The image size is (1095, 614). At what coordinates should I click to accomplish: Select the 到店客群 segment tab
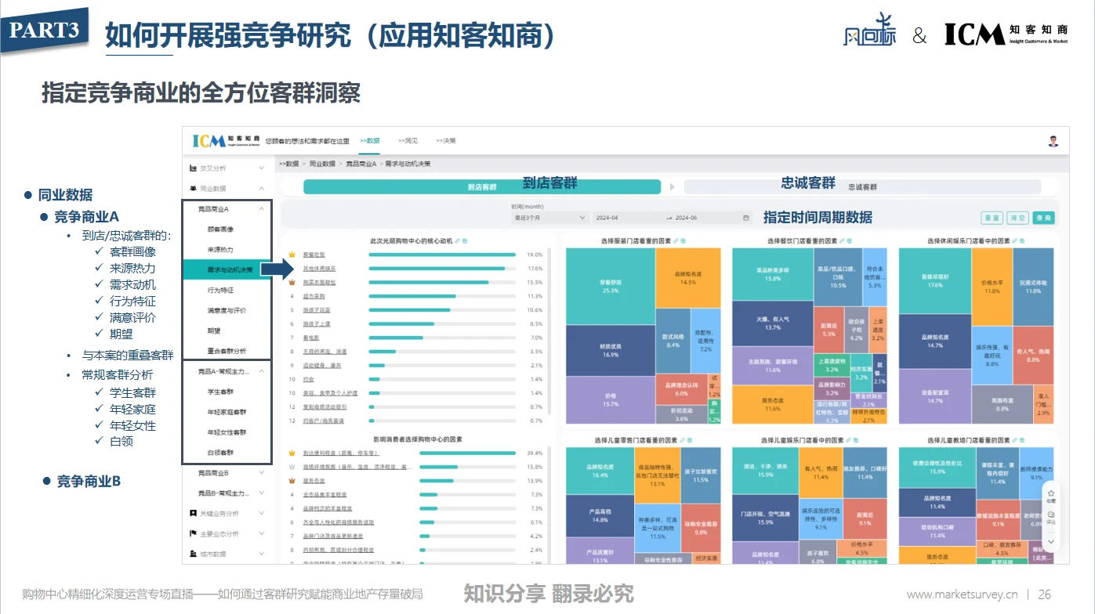(x=482, y=187)
